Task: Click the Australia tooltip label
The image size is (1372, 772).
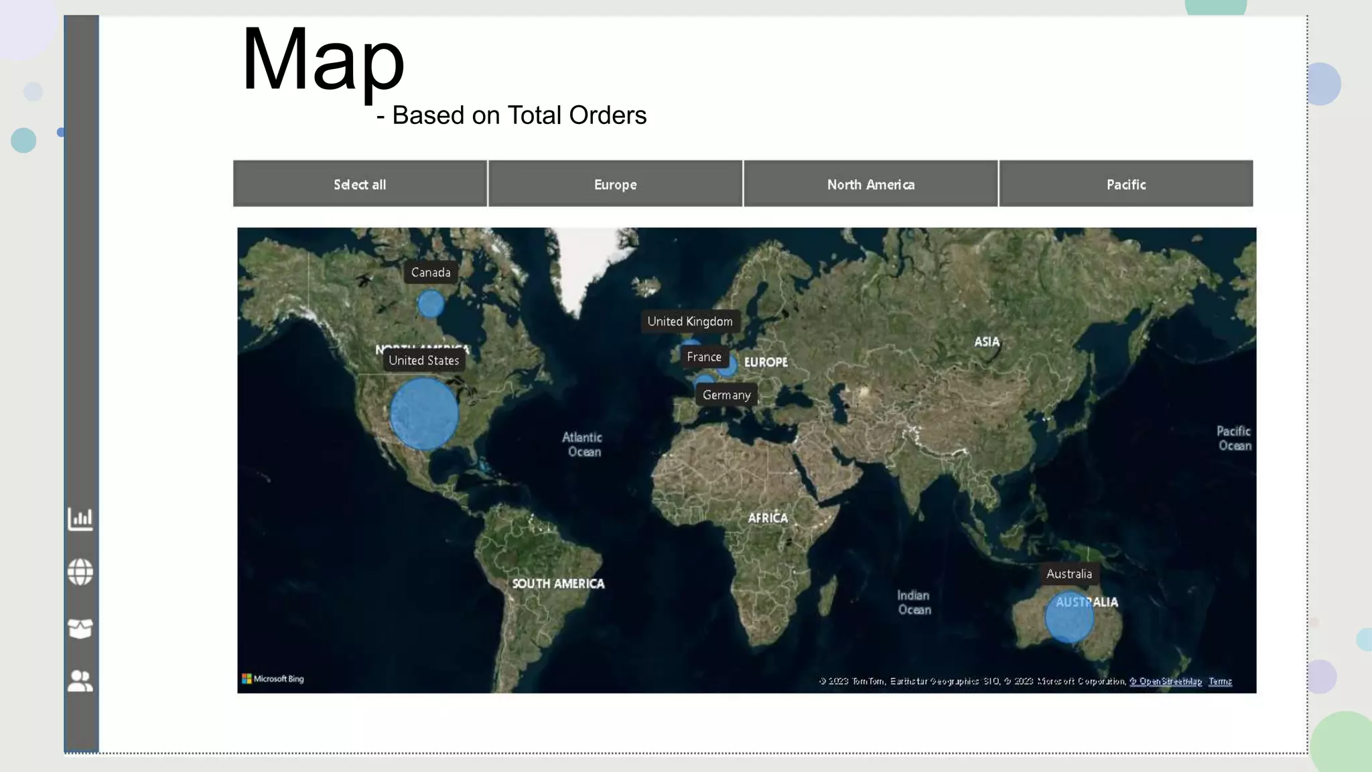Action: pos(1069,574)
